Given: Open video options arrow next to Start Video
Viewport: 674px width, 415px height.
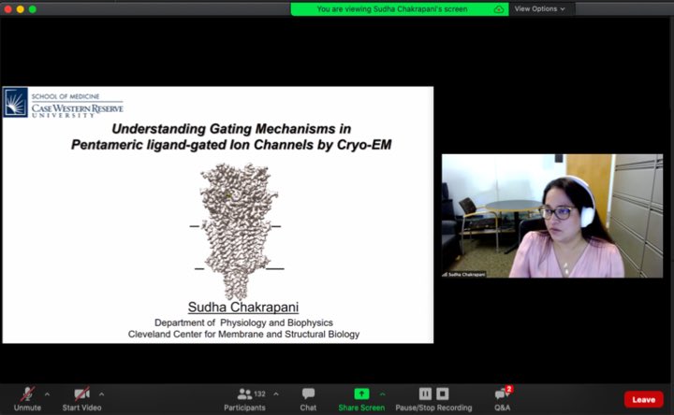Looking at the screenshot, I should tap(101, 394).
